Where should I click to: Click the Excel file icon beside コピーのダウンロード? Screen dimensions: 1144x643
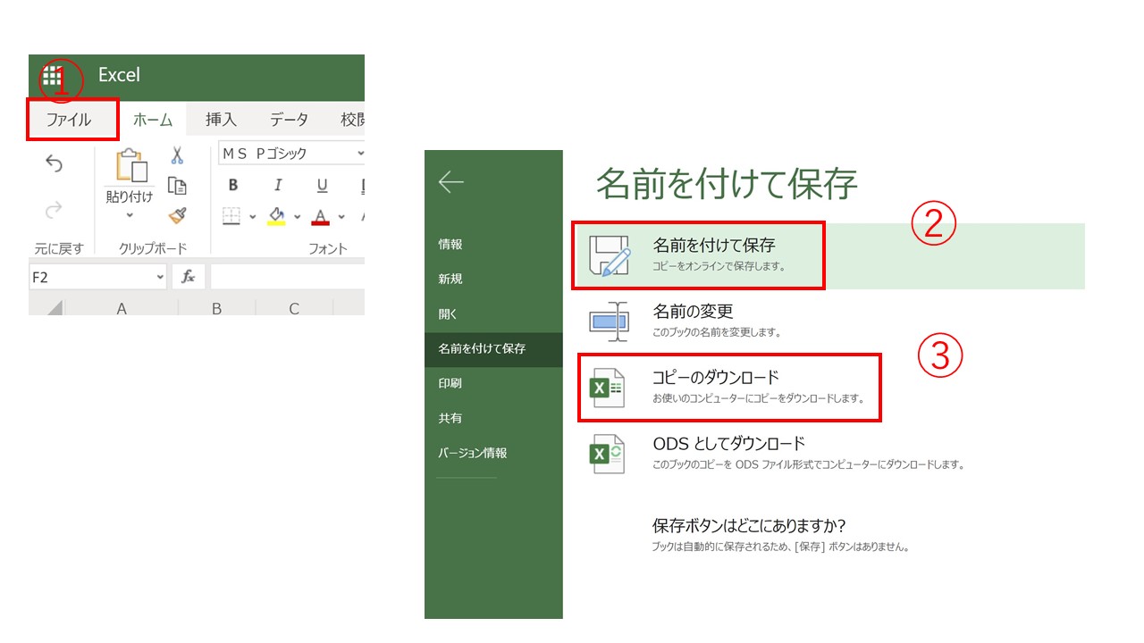(607, 388)
